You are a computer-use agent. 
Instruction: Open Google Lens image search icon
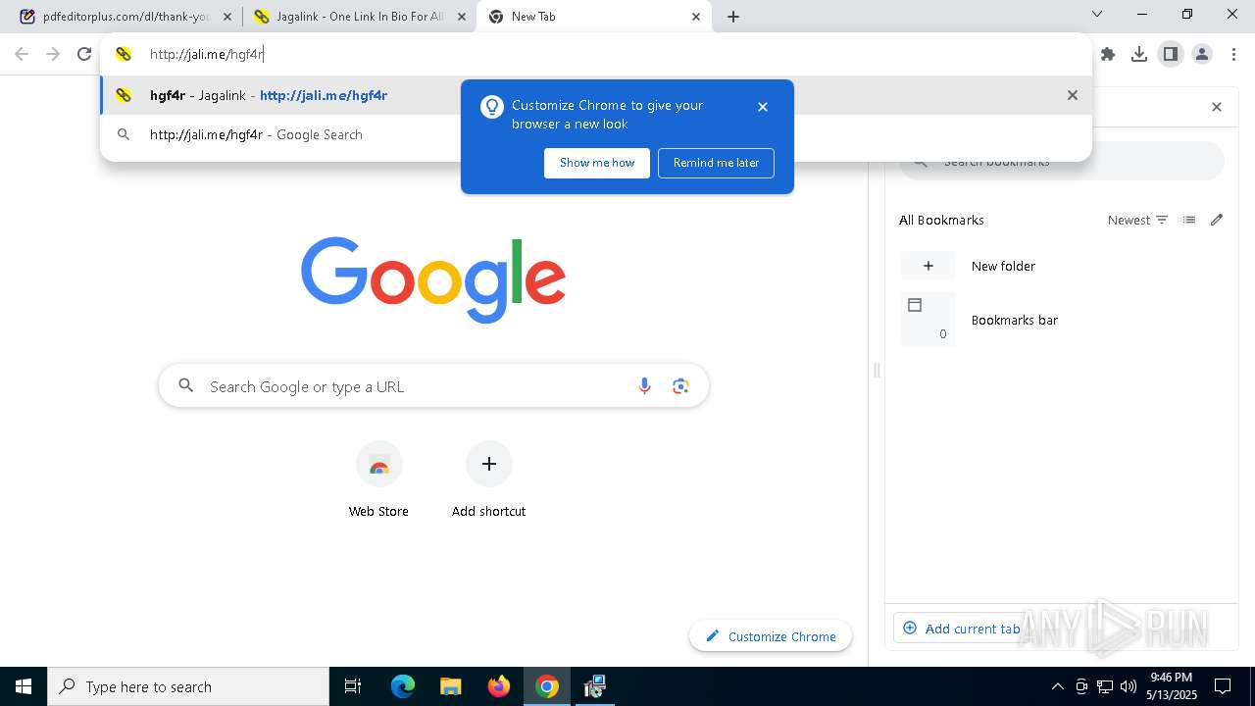(681, 386)
